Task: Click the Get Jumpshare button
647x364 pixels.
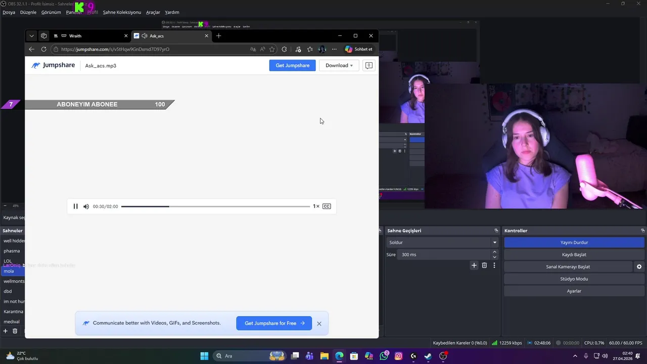Action: coord(292,65)
